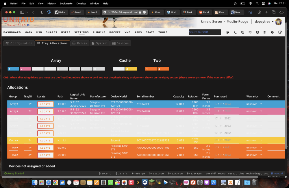Click LOCATE for serial ZTN0AZHG
The height and width of the screenshot is (188, 289).
pyautogui.click(x=45, y=111)
